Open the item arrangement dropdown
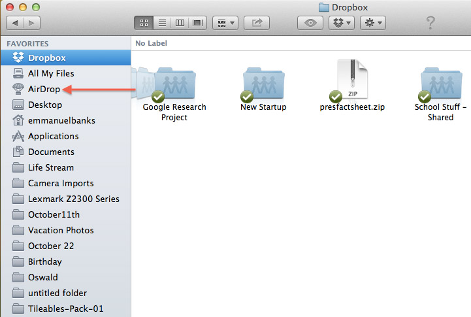Image resolution: width=471 pixels, height=317 pixels. [226, 23]
